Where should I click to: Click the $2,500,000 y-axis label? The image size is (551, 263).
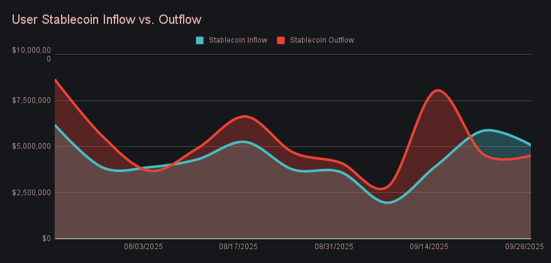pyautogui.click(x=31, y=193)
